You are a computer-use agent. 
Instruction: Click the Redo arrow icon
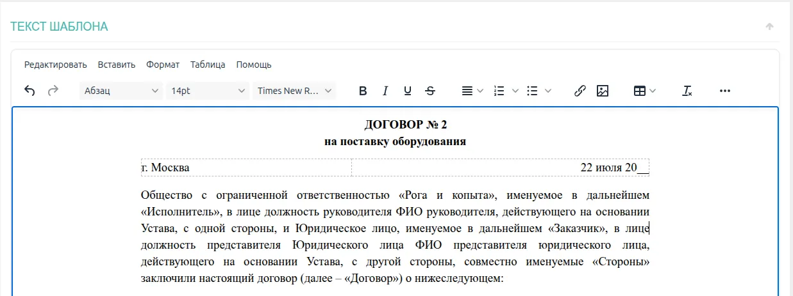point(53,91)
